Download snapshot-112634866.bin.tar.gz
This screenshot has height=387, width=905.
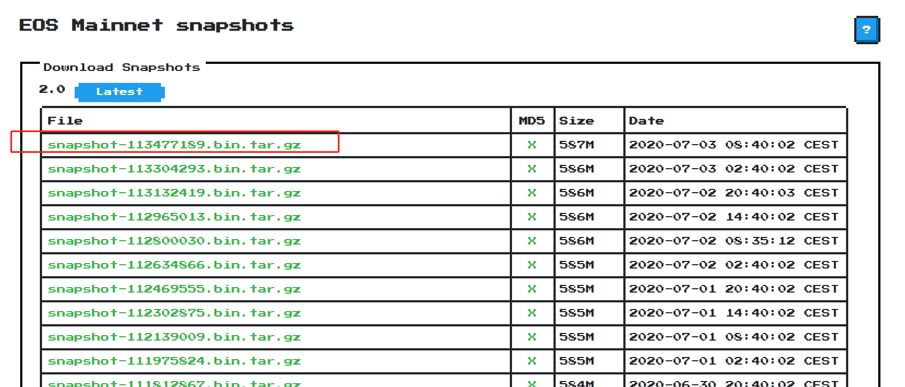pos(174,265)
